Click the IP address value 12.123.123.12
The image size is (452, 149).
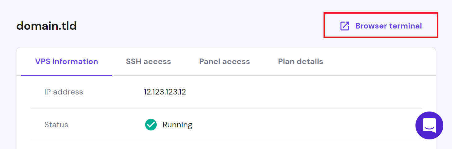point(165,92)
